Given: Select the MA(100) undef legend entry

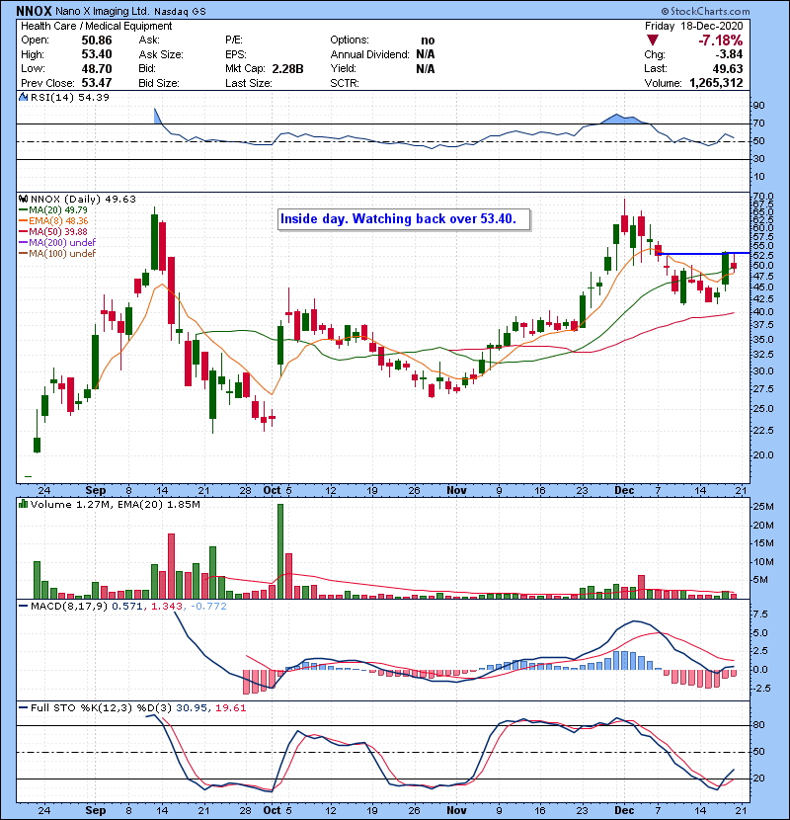Looking at the screenshot, I should (62, 254).
